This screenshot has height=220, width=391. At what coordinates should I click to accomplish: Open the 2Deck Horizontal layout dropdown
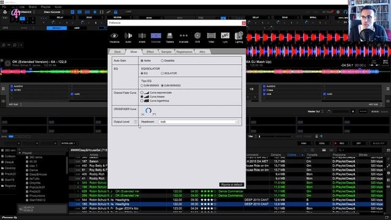coord(54,12)
